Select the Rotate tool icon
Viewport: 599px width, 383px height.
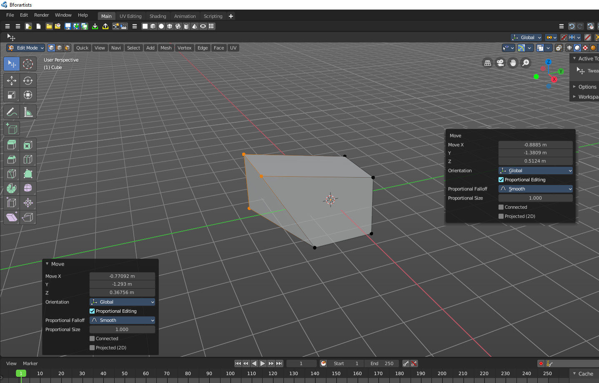tap(28, 81)
